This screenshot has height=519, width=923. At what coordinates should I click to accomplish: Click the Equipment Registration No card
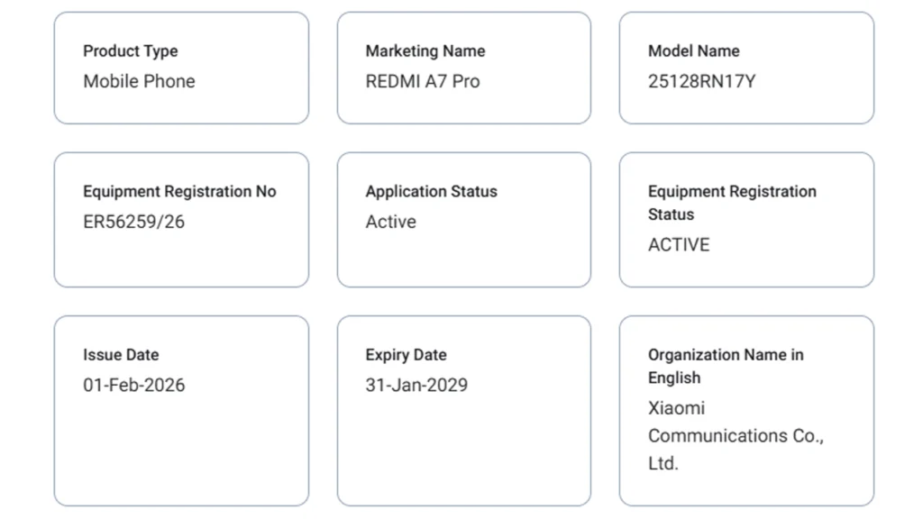coord(181,219)
